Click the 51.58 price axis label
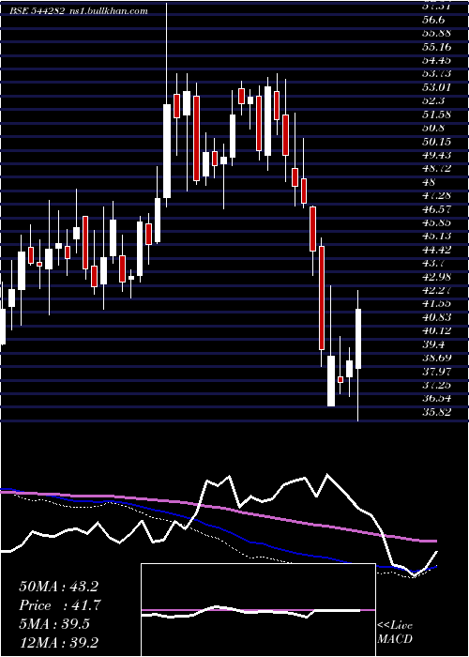This screenshot has height=657, width=469. point(436,115)
